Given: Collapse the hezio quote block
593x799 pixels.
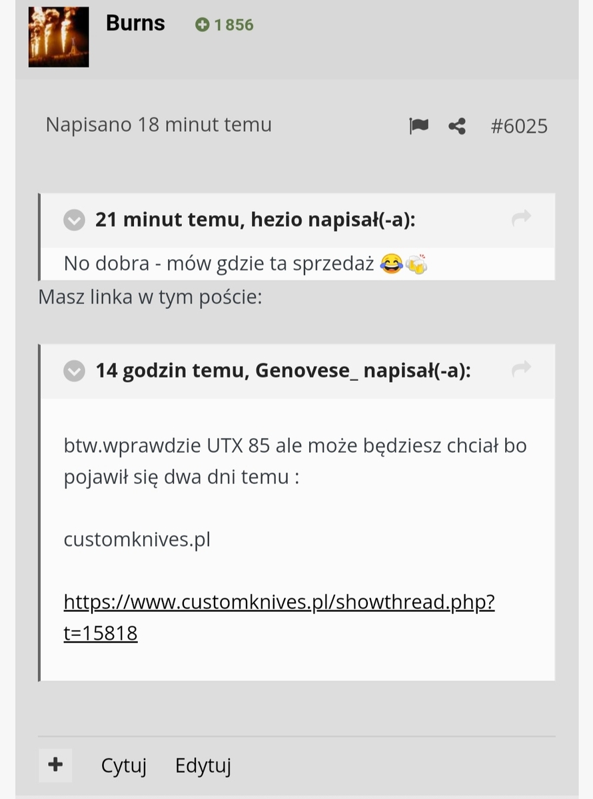Looking at the screenshot, I should coord(74,220).
